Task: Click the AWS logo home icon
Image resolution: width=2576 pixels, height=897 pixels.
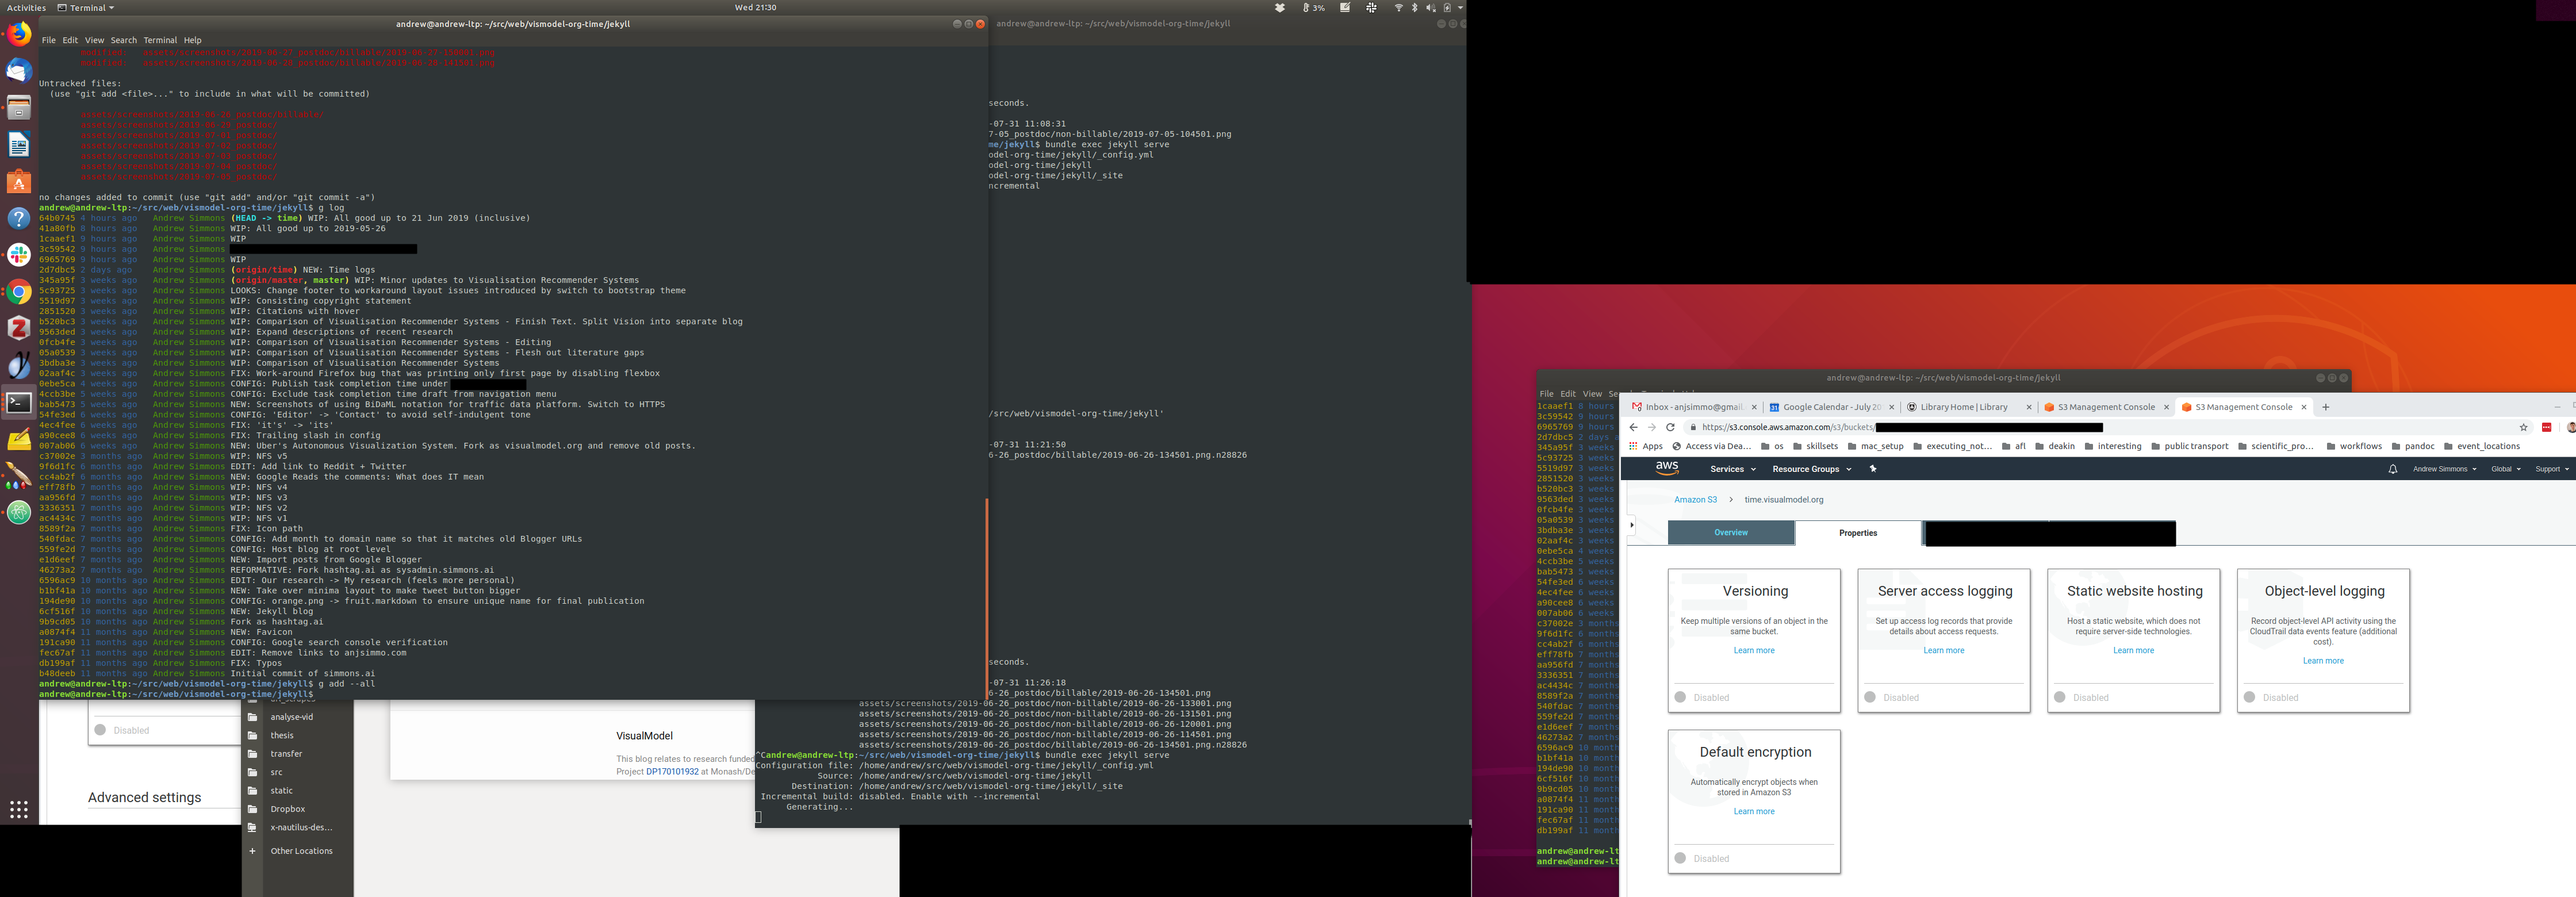Action: pyautogui.click(x=1667, y=468)
